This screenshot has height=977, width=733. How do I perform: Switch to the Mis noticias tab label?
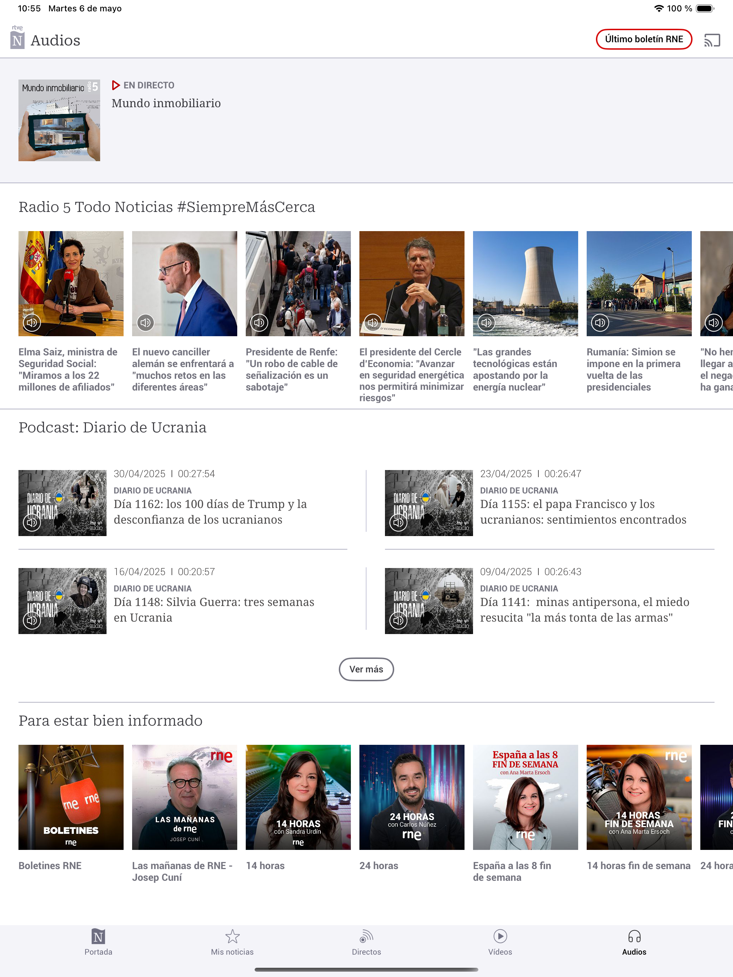[232, 952]
